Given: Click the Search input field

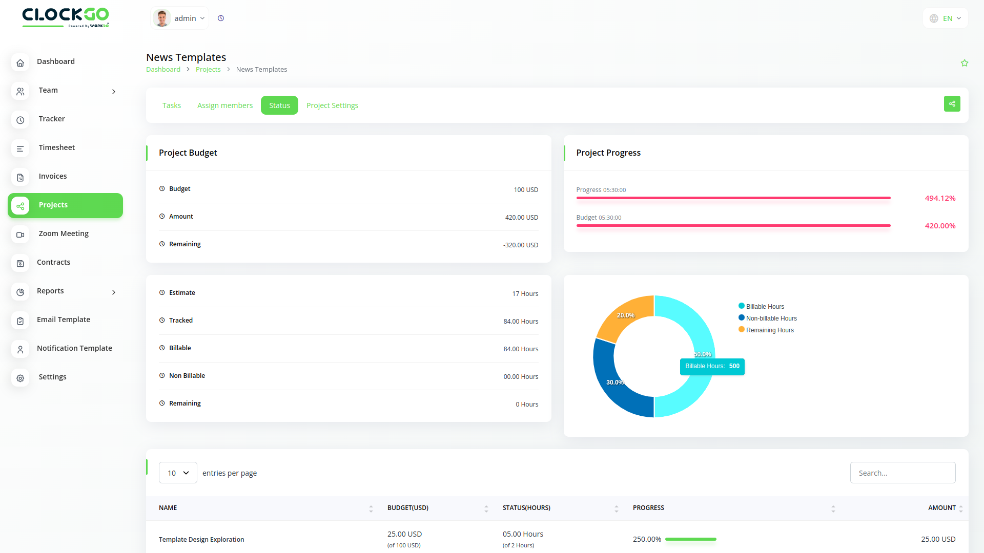Looking at the screenshot, I should [903, 473].
